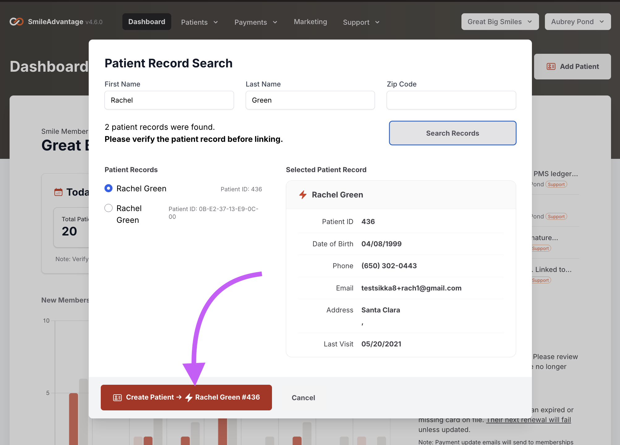Select Rachel Green record with ID 436
This screenshot has height=445, width=620.
[108, 188]
